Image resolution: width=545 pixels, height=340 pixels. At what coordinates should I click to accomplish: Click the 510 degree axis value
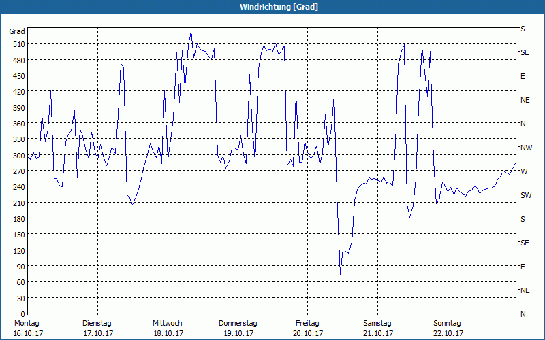click(x=19, y=44)
